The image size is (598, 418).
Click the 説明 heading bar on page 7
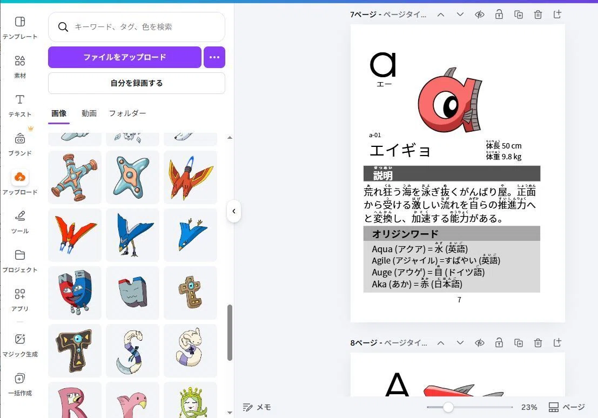click(452, 173)
